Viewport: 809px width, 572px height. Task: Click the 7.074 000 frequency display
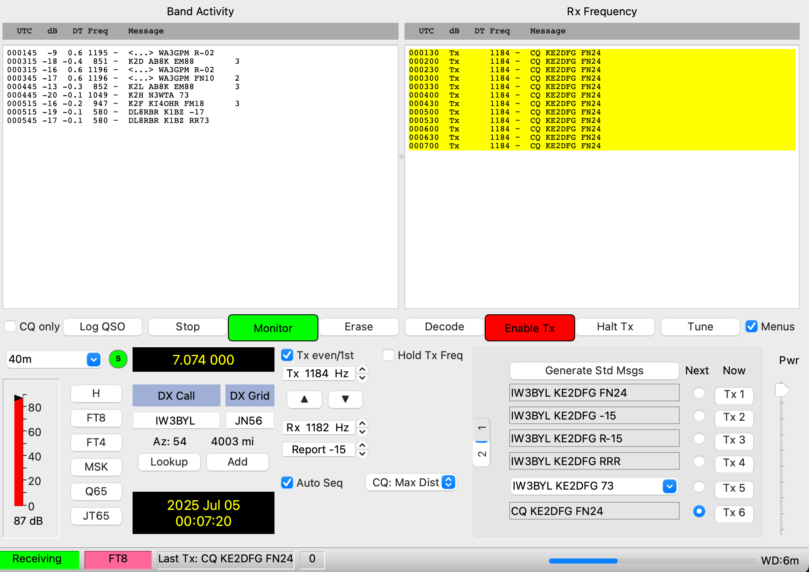[x=204, y=360]
